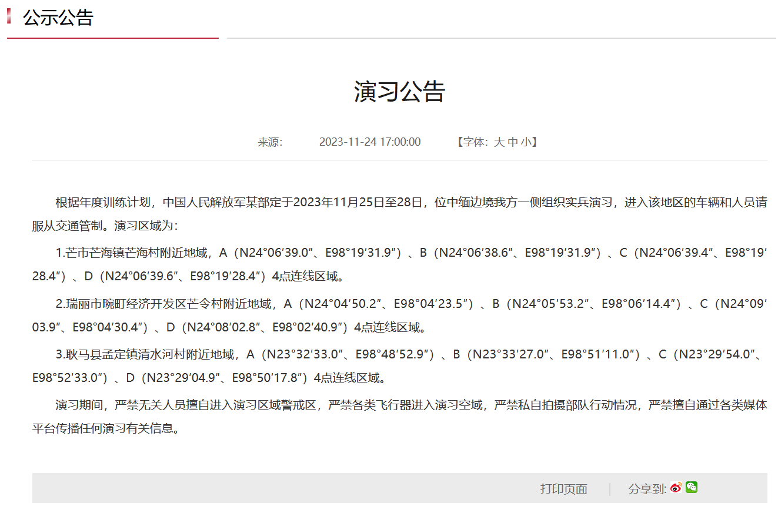
Task: Open the 公示公告 section heading
Action: [x=58, y=17]
